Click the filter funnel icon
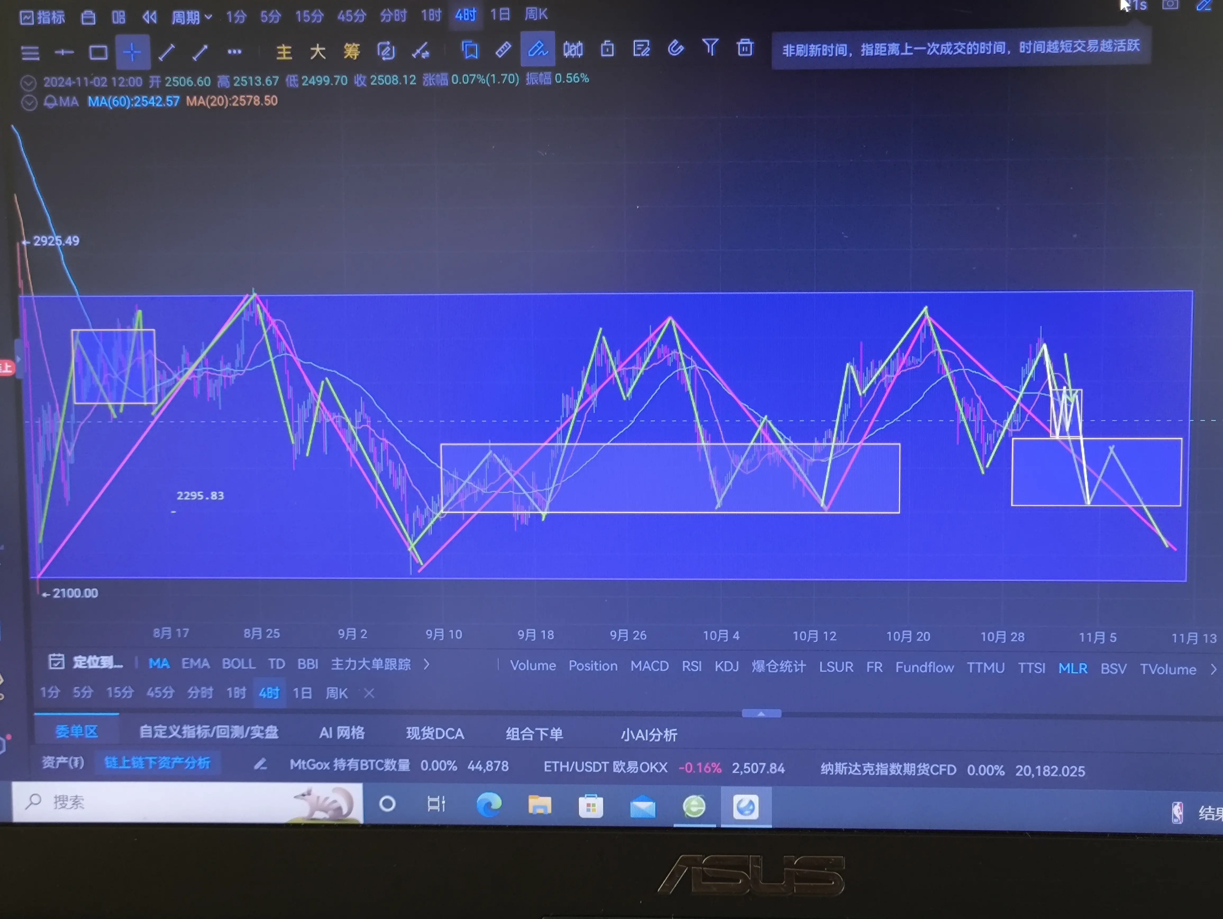1223x919 pixels. pyautogui.click(x=710, y=48)
